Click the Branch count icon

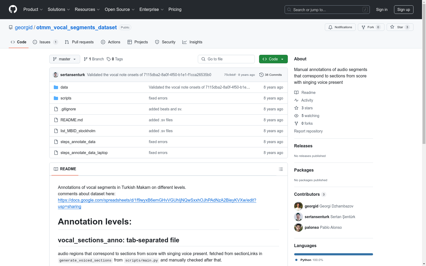(86, 59)
